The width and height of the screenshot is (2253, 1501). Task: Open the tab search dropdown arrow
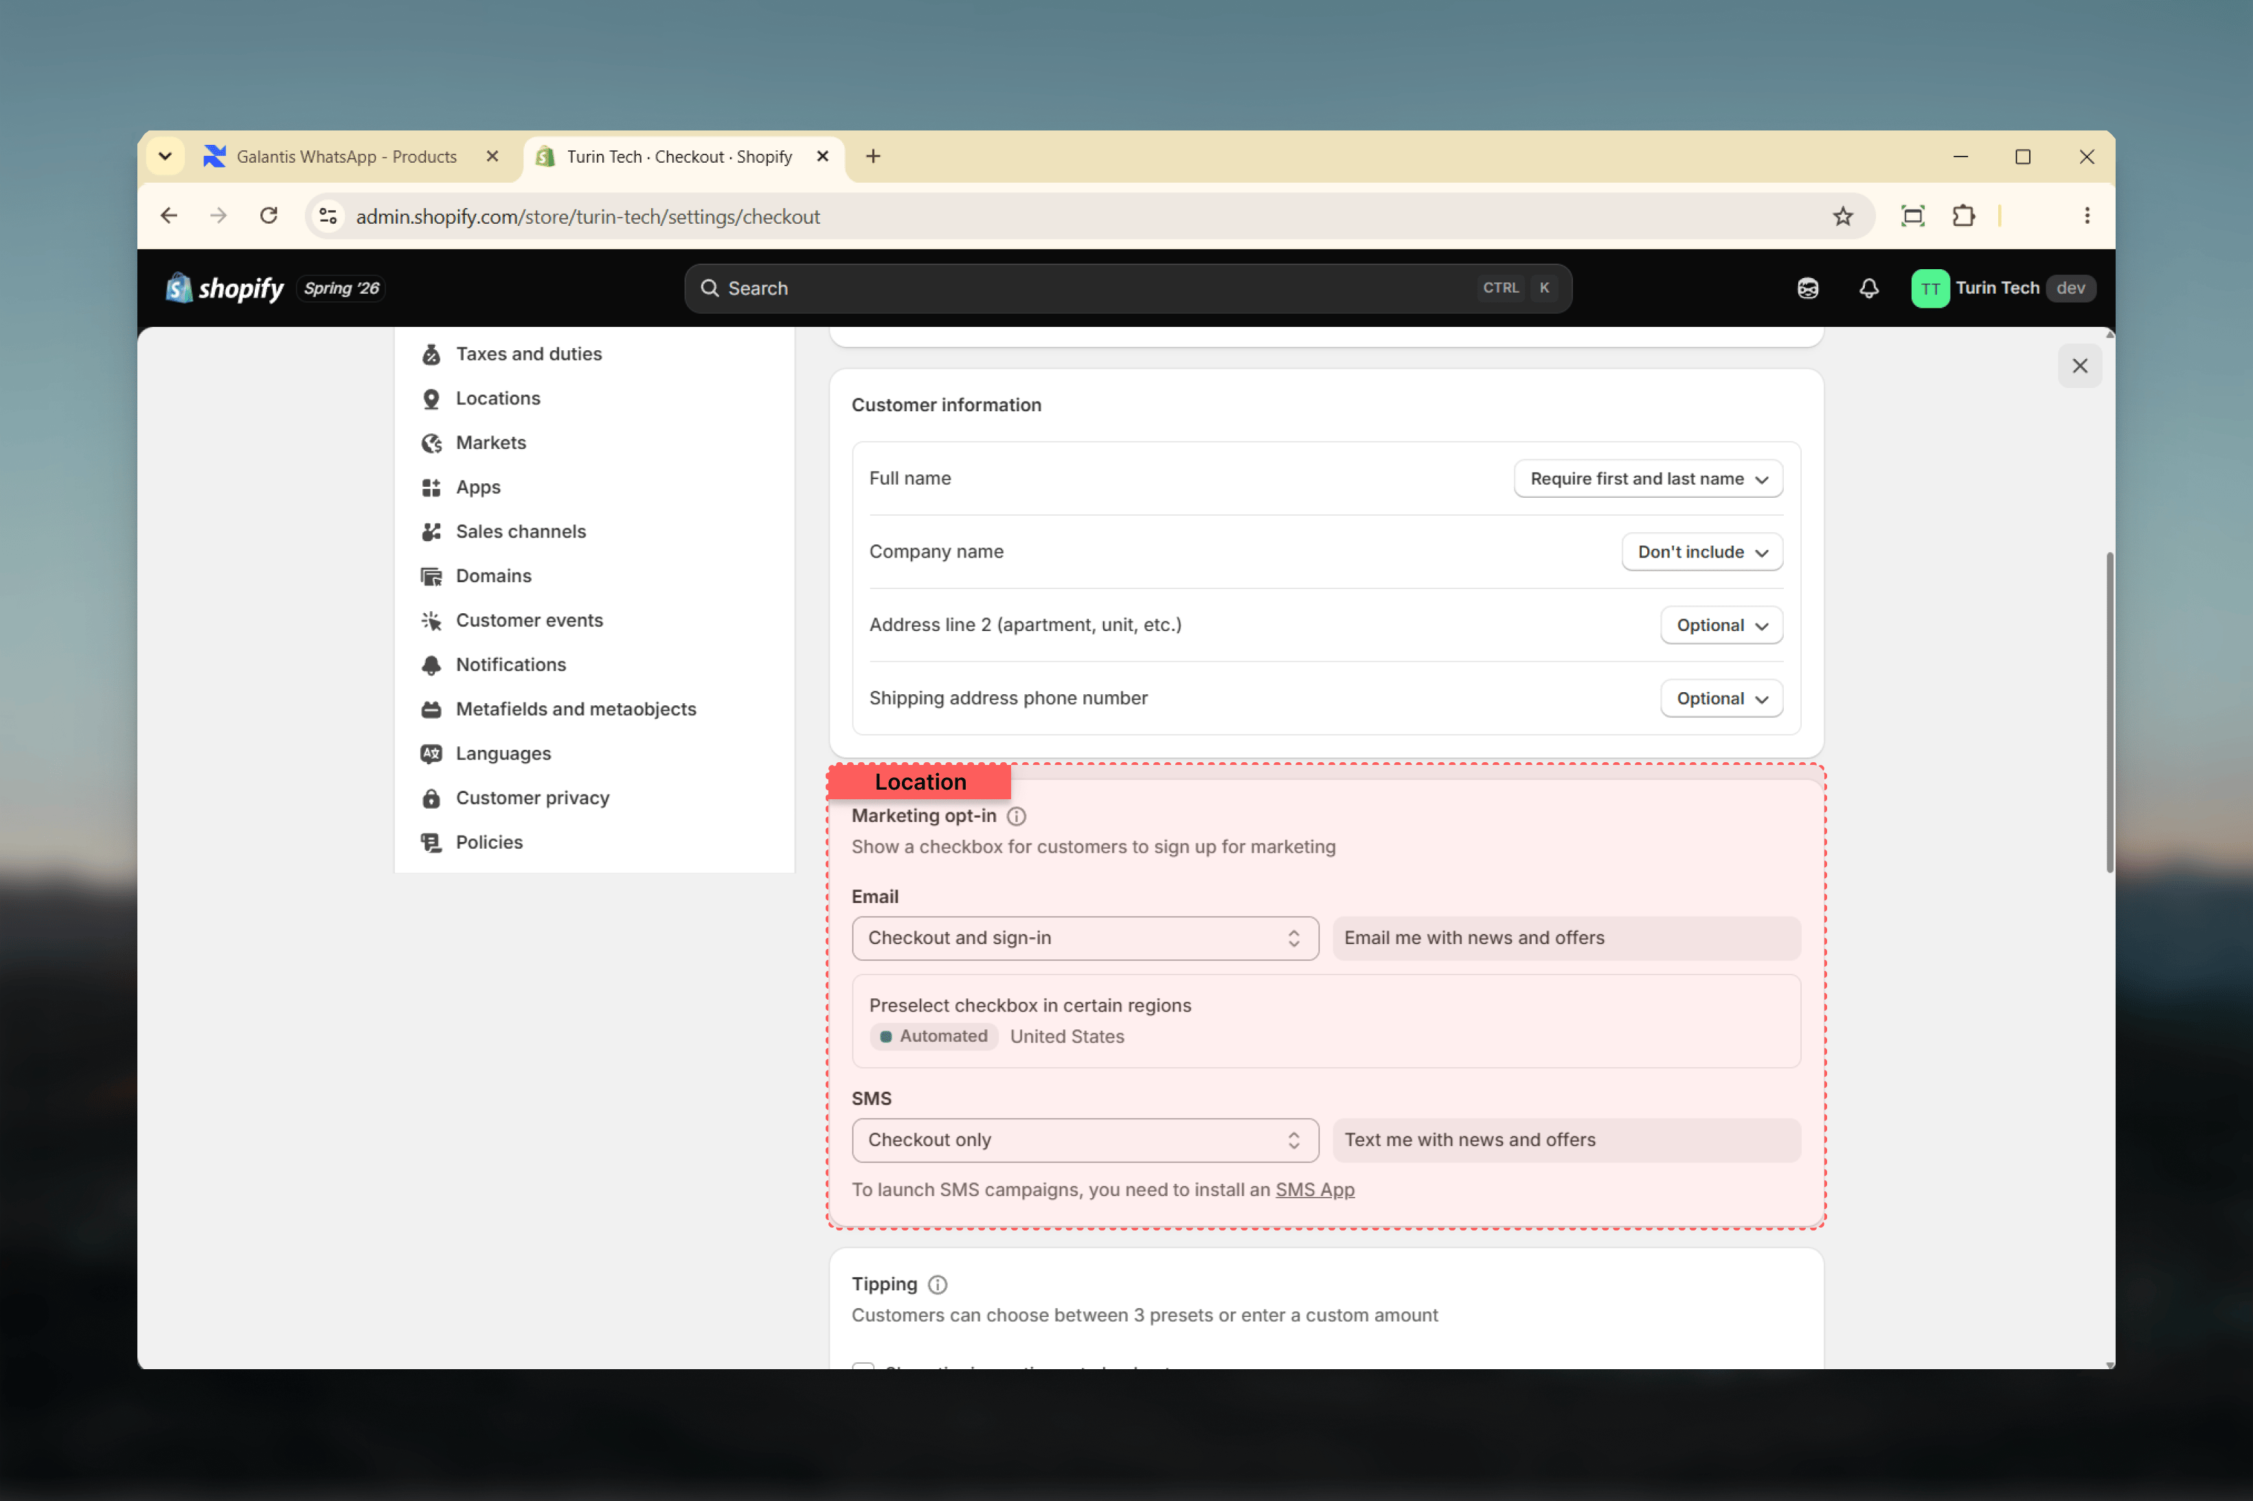pos(165,157)
